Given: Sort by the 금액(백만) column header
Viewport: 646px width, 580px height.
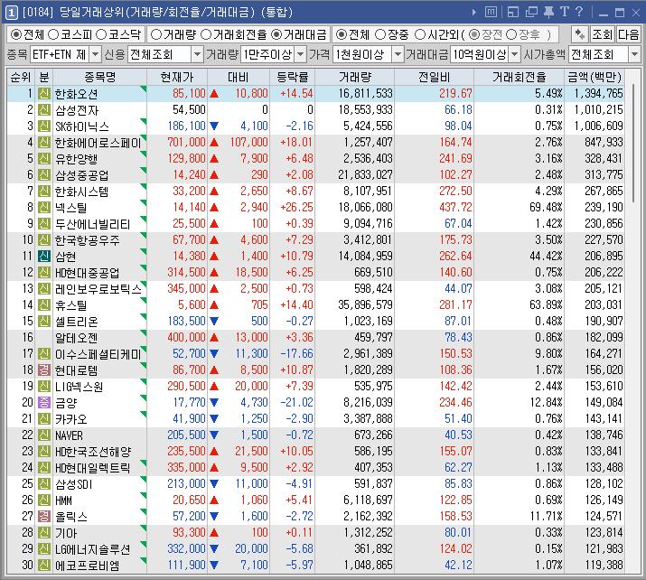Looking at the screenshot, I should [x=595, y=77].
